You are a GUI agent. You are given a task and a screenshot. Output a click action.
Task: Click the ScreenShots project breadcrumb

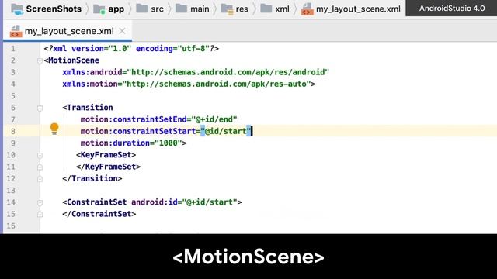point(46,9)
